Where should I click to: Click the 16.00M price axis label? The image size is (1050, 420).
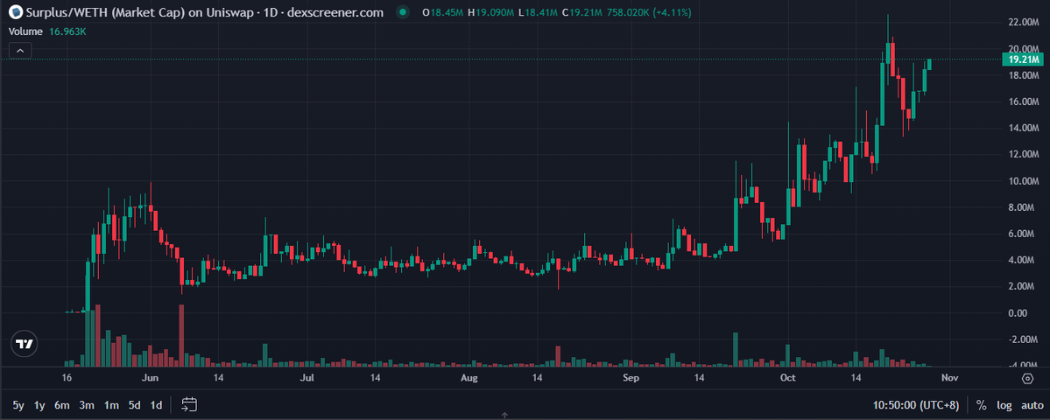click(1023, 101)
